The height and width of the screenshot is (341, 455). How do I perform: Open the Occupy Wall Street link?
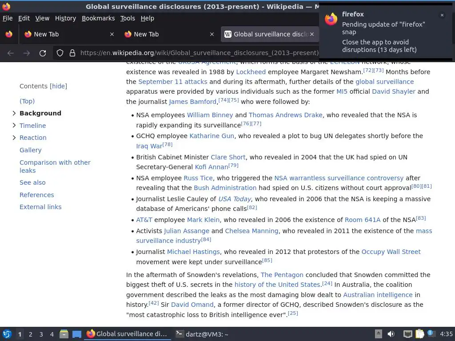point(391,252)
